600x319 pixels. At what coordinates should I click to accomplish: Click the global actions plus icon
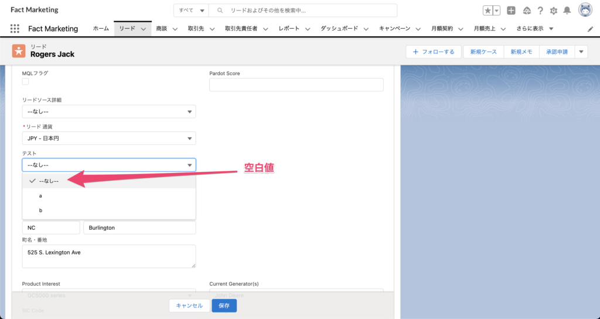coord(511,11)
